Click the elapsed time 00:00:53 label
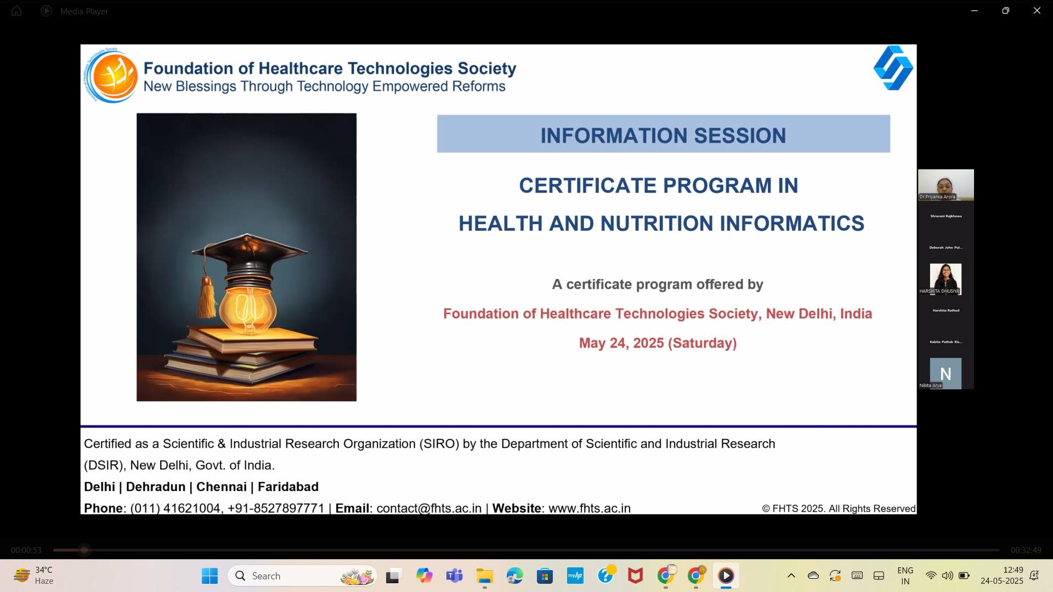The width and height of the screenshot is (1053, 592). click(26, 550)
